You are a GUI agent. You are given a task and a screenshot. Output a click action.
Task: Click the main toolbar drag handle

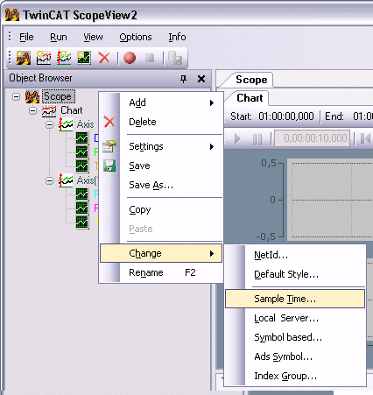pos(10,58)
